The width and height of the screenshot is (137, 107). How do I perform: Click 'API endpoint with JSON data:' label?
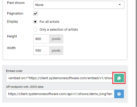click(25, 87)
